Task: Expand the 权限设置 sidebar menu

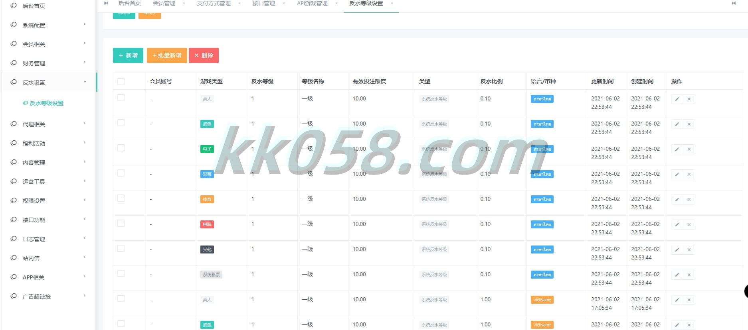Action: (48, 200)
